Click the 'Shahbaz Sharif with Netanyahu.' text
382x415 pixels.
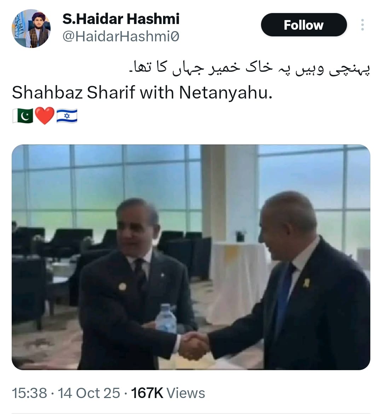(142, 93)
